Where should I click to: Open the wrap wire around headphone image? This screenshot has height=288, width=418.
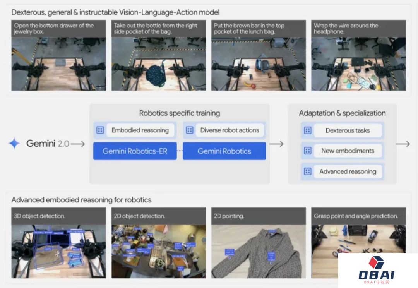[x=358, y=64]
